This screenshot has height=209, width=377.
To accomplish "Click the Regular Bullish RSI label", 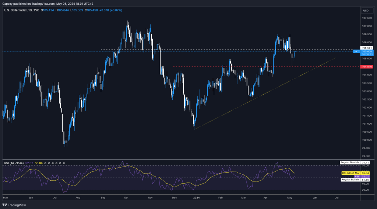I will tap(349, 180).
